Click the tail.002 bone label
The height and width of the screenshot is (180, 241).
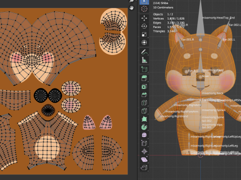207,121
